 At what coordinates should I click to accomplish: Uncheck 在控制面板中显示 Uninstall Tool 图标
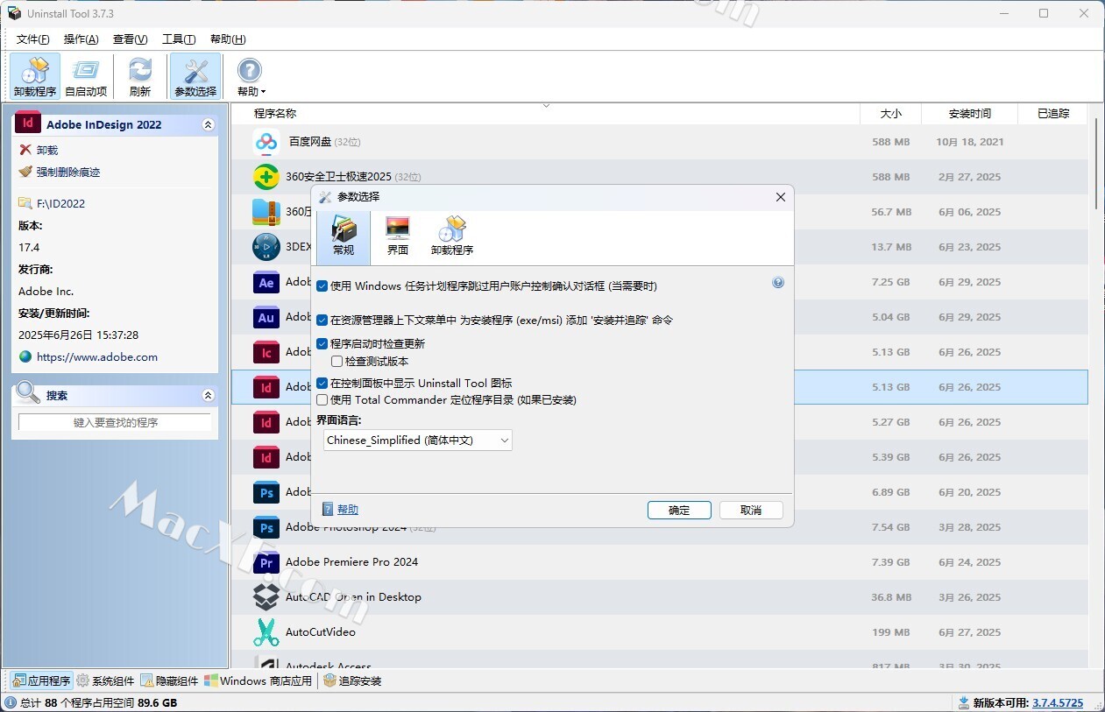pos(322,384)
